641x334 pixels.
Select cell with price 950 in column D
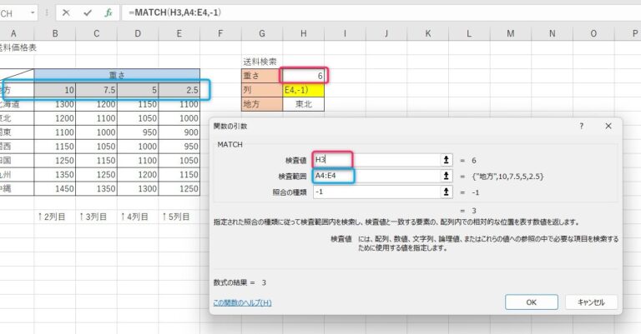tap(138, 132)
